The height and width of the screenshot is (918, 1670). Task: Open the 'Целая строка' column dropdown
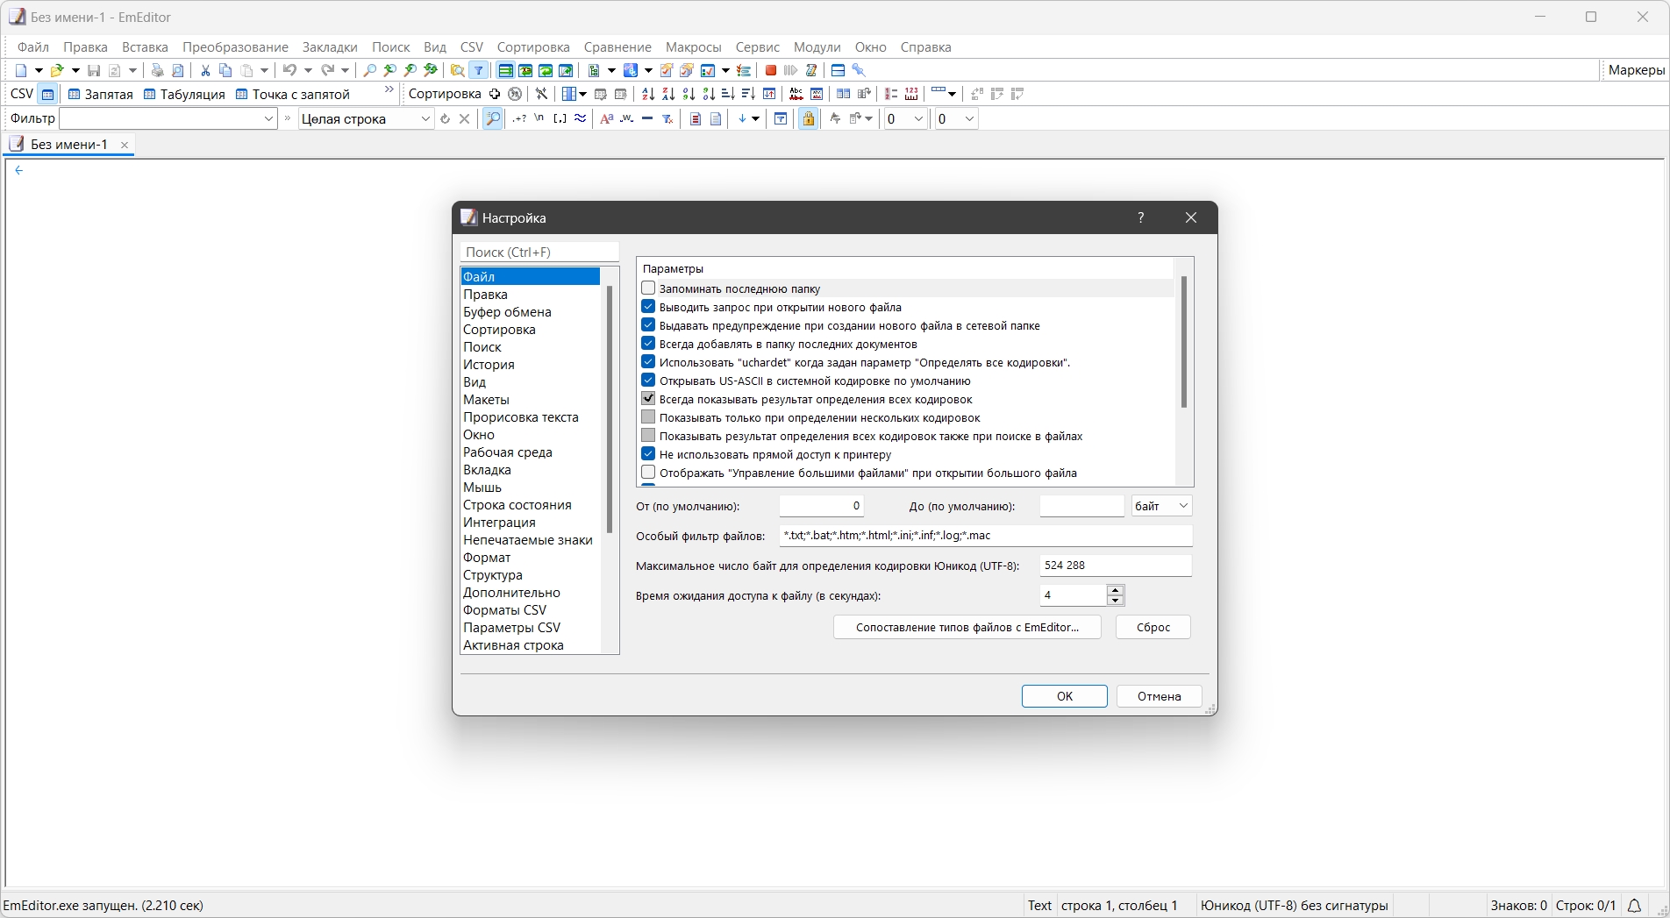pos(425,118)
